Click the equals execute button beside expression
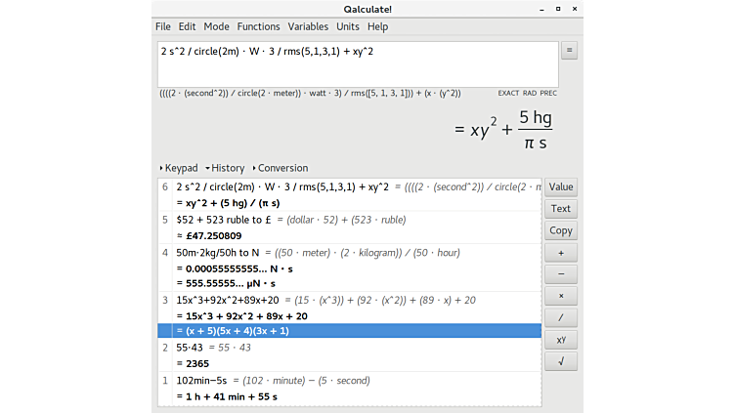The image size is (735, 413). coord(569,51)
